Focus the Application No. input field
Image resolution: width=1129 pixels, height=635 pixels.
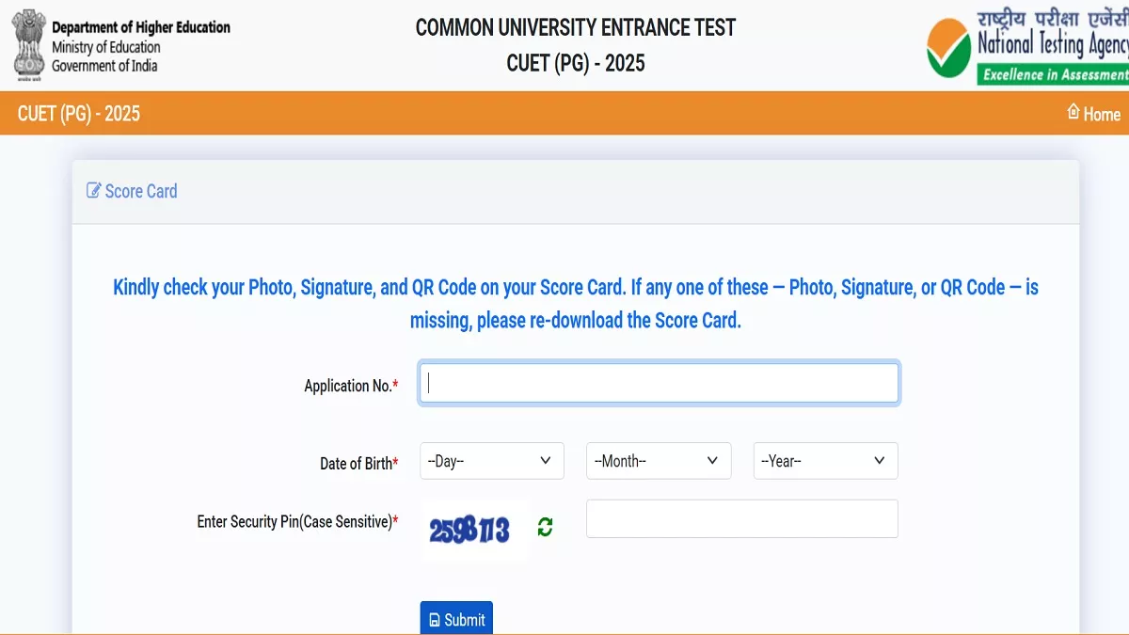659,383
